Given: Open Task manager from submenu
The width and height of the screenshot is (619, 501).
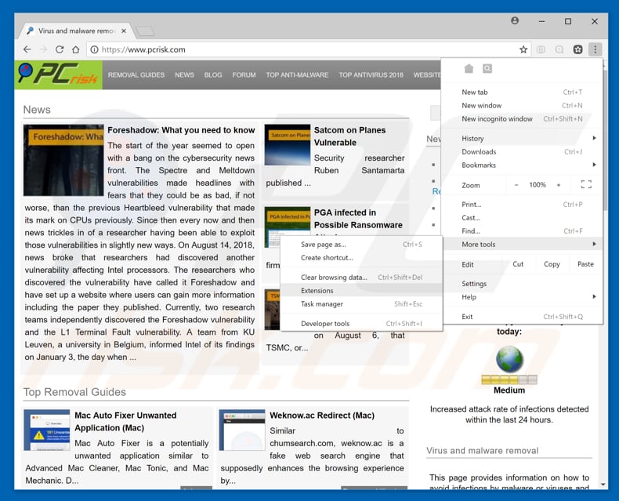Looking at the screenshot, I should [361, 304].
